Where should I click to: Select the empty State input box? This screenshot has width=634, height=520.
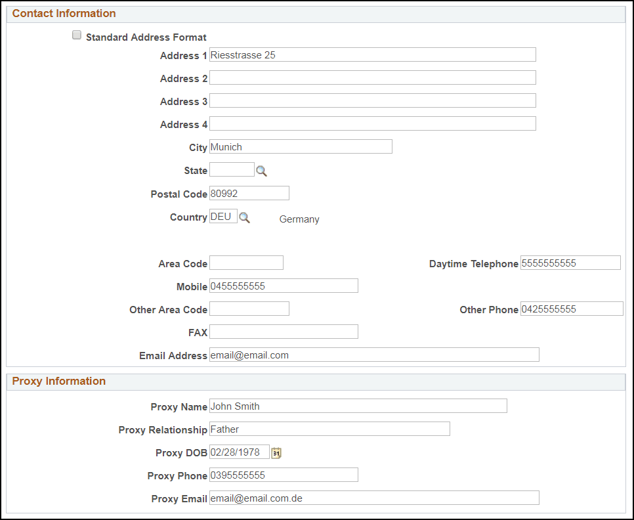click(x=231, y=169)
